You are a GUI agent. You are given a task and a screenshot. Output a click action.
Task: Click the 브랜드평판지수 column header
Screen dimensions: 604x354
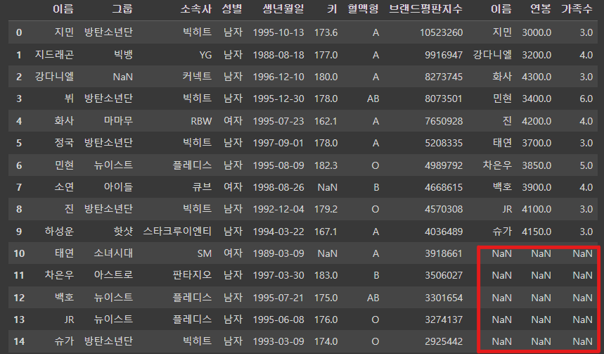425,9
